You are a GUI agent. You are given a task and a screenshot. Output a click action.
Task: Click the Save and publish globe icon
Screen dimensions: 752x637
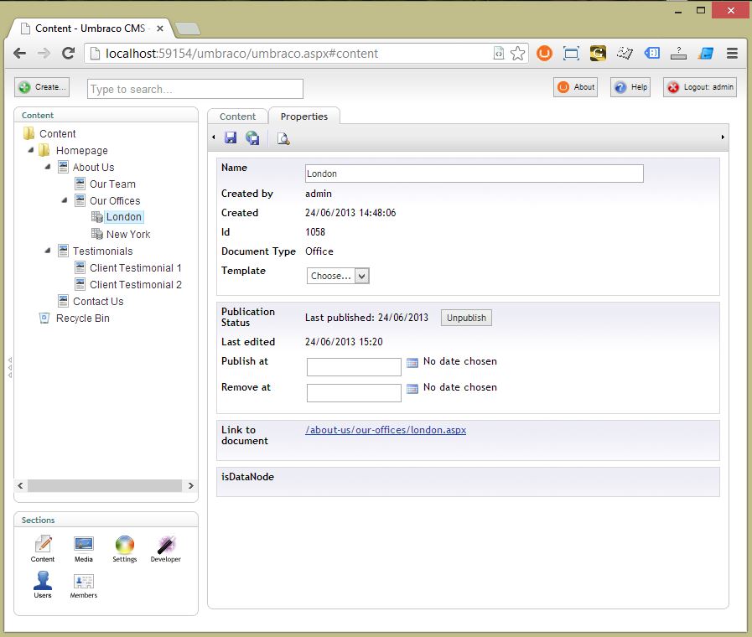tap(252, 138)
